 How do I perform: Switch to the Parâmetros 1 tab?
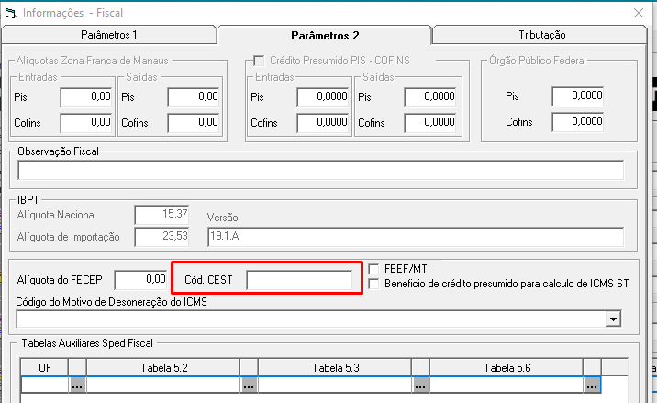[109, 35]
